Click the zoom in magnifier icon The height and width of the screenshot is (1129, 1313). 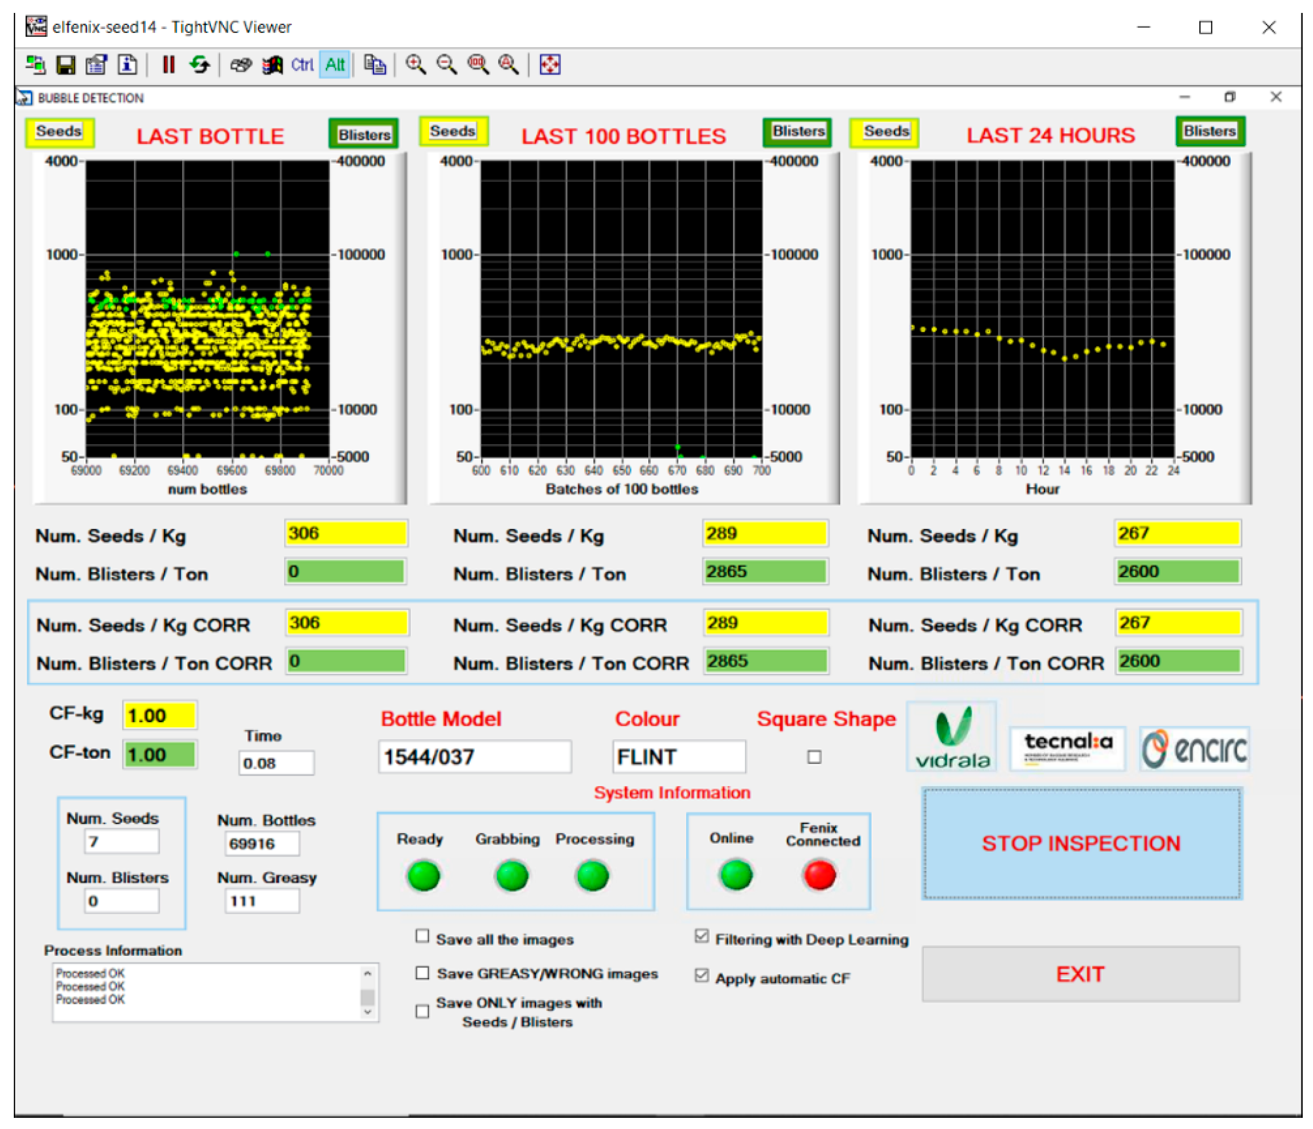pos(415,65)
